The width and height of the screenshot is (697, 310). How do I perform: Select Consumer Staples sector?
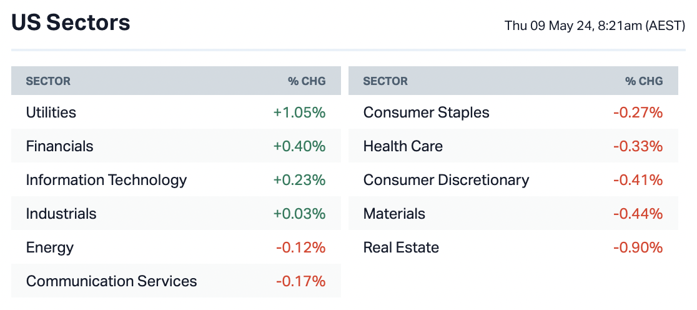coord(426,112)
